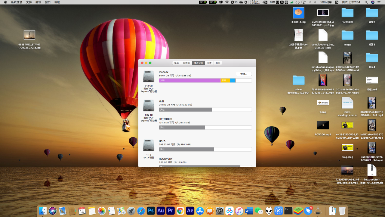This screenshot has height=217, width=385.
Task: Open Photoshop from the Dock
Action: tap(151, 211)
